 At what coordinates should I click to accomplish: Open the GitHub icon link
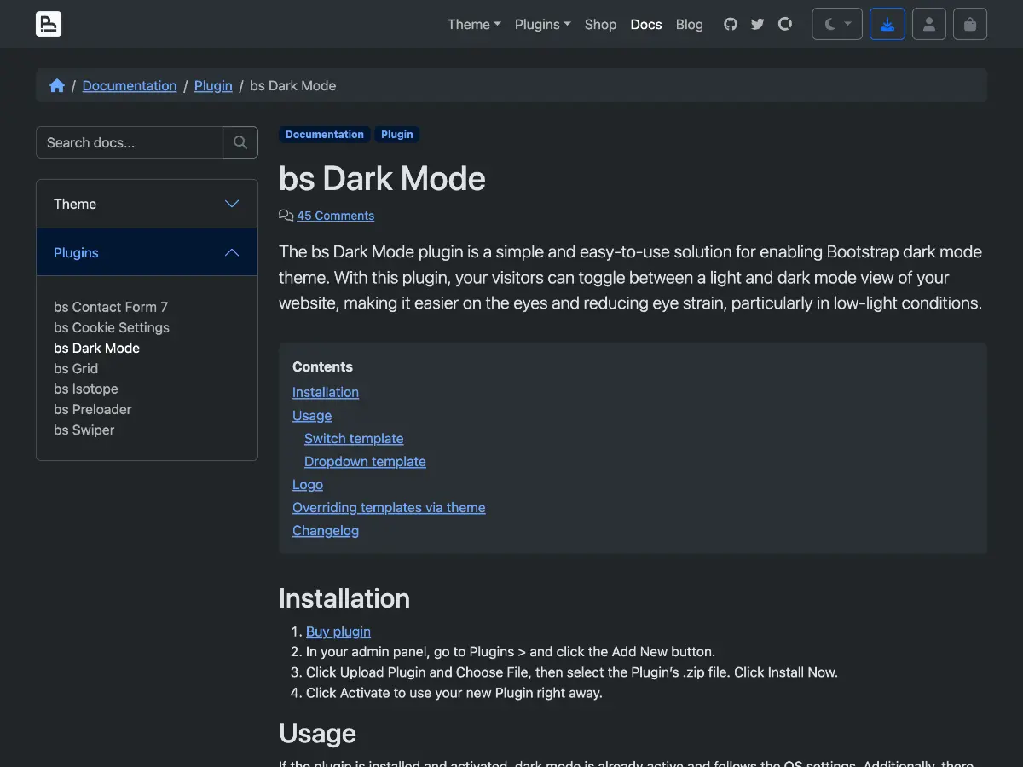click(x=731, y=24)
